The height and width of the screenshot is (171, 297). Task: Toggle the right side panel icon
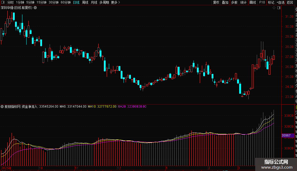[279, 8]
